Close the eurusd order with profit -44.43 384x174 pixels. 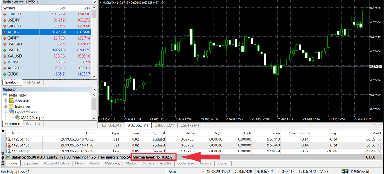pyautogui.click(x=379, y=151)
